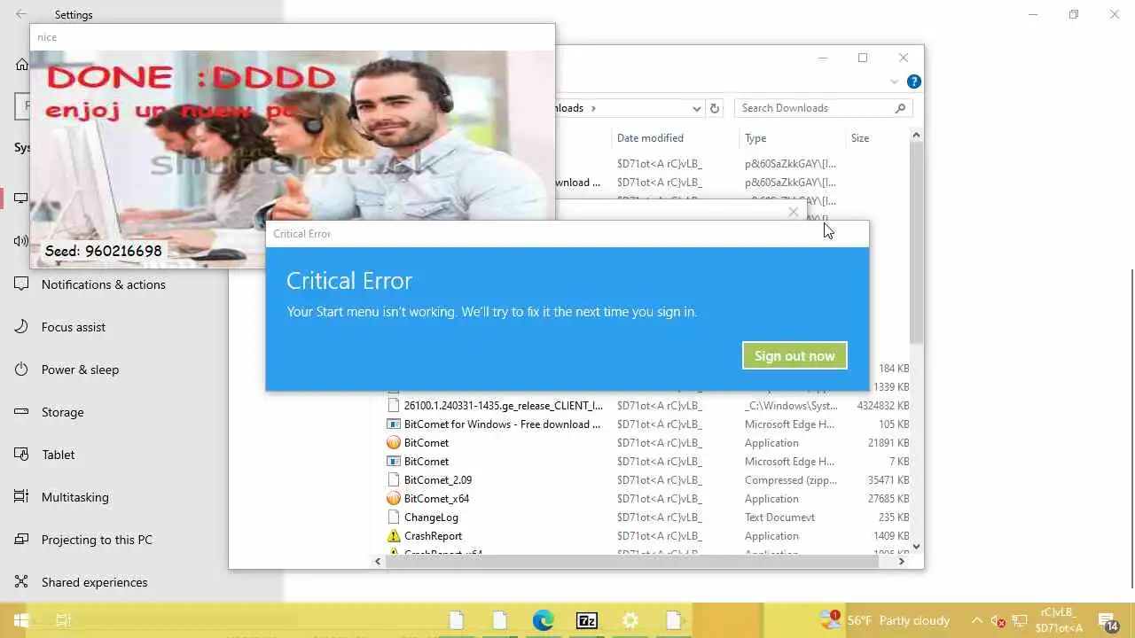Select the ChangeLog file

click(x=431, y=517)
